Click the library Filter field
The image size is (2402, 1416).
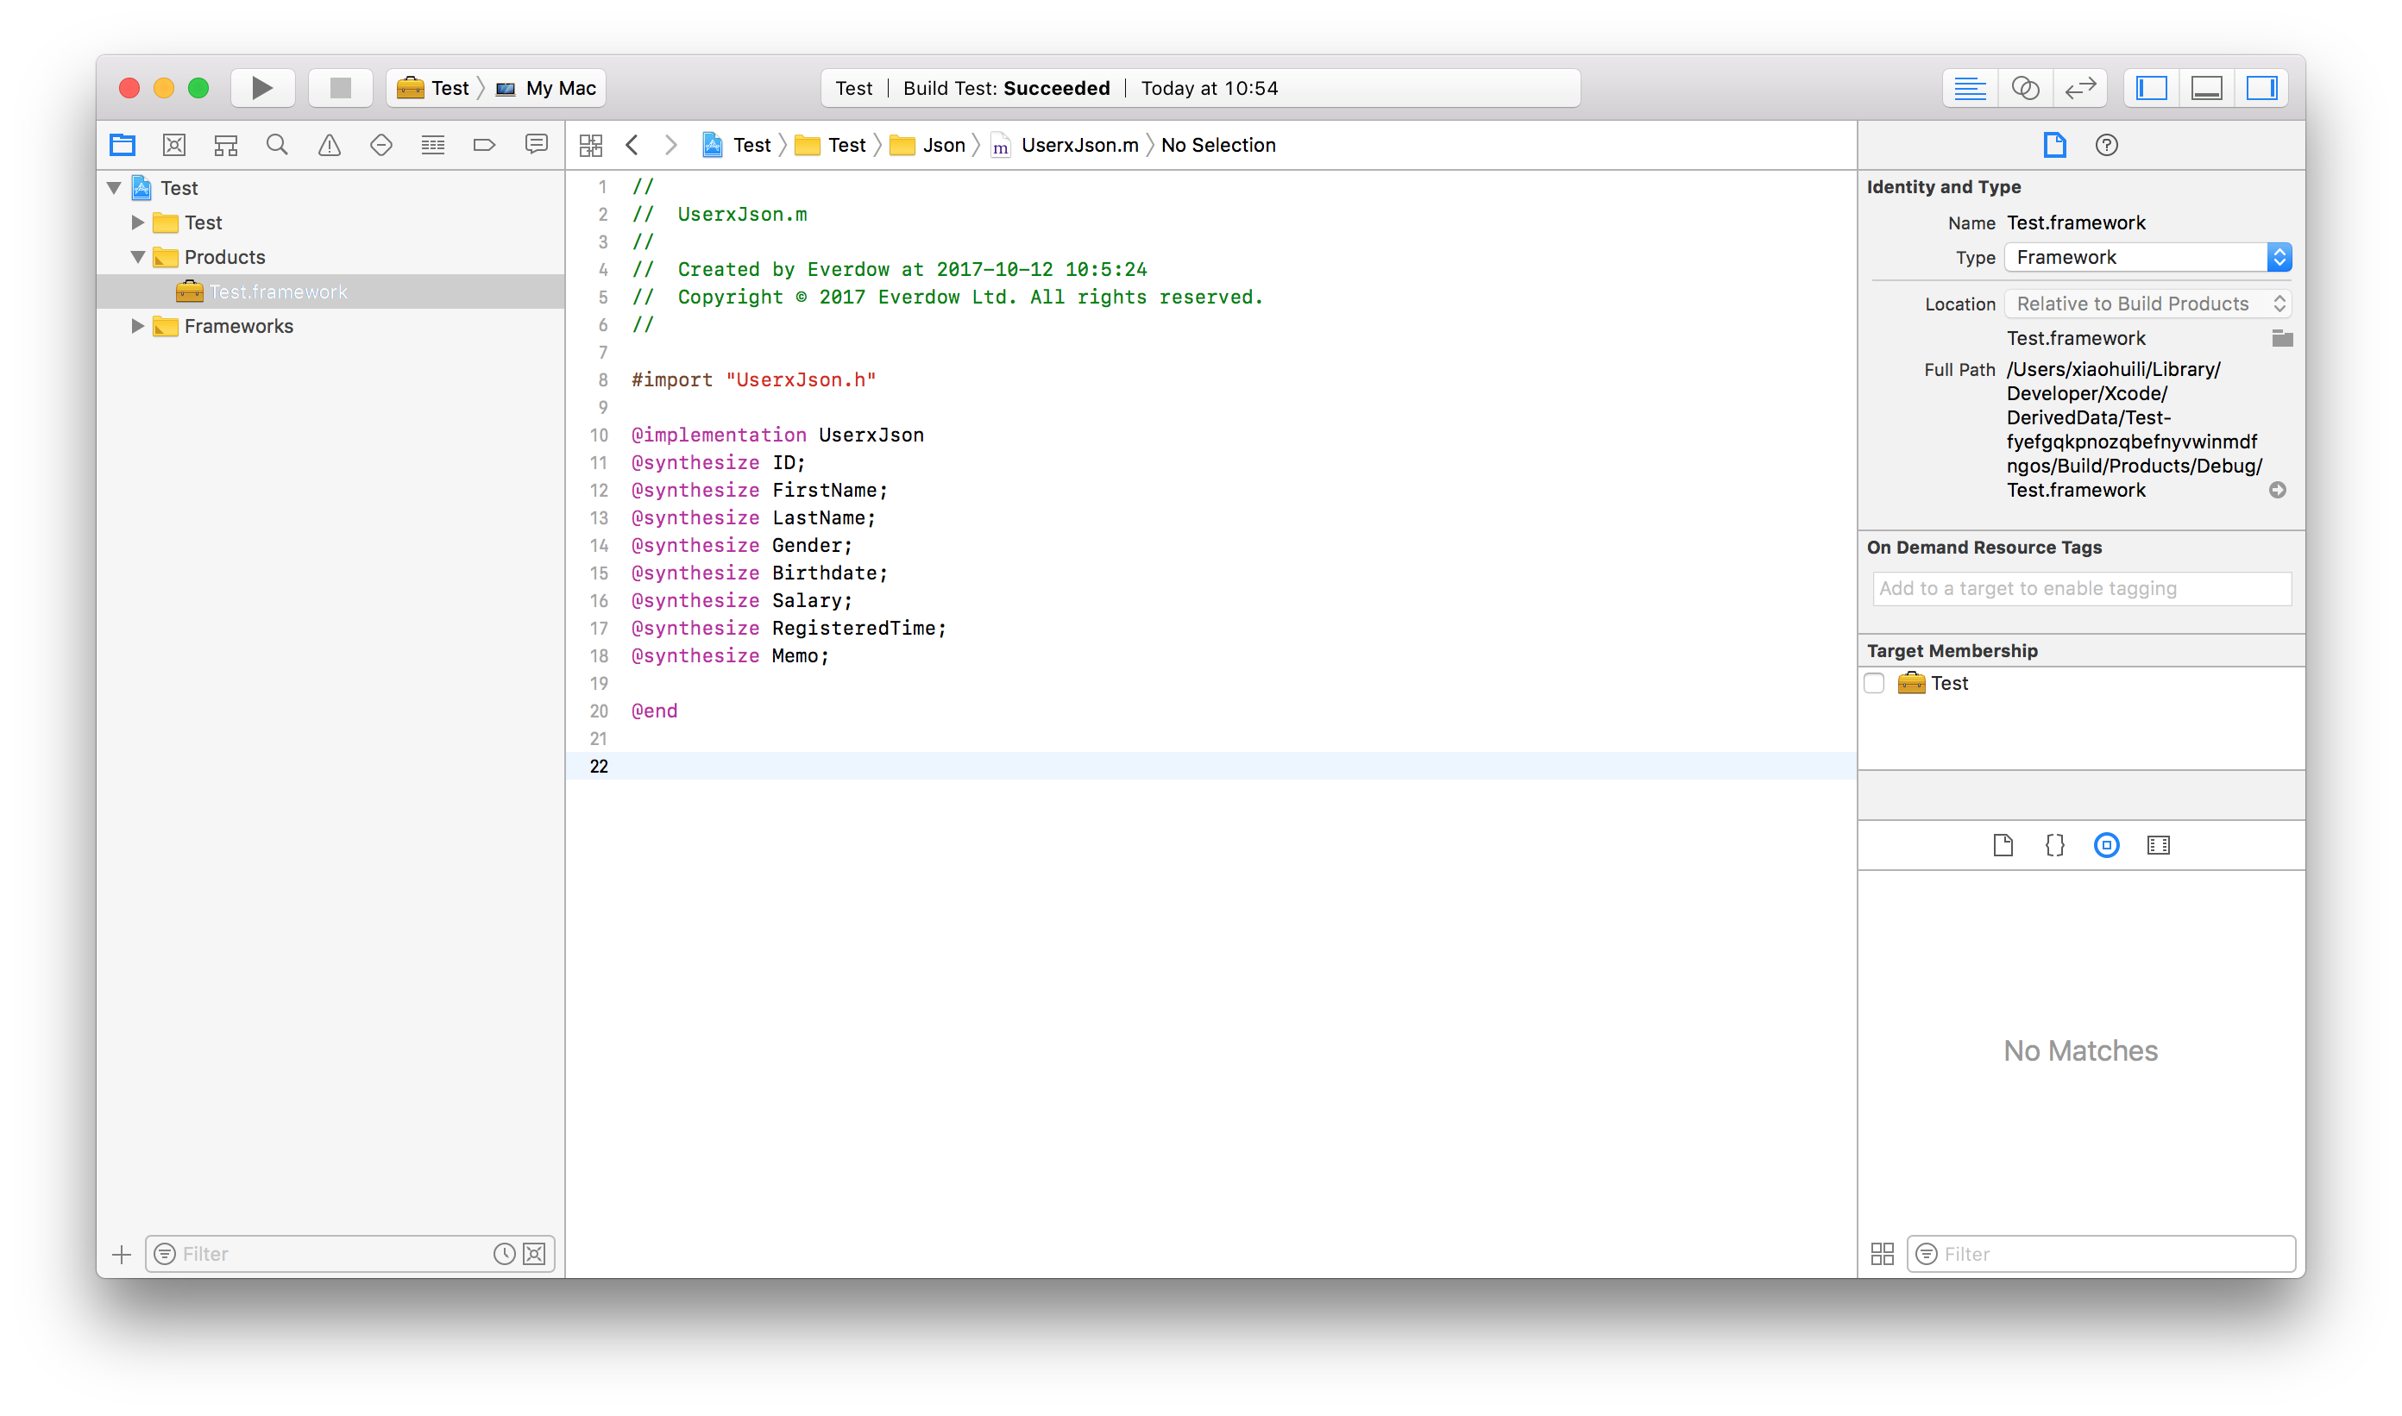point(2100,1254)
